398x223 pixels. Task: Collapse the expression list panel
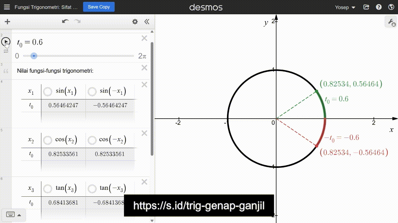pos(147,22)
